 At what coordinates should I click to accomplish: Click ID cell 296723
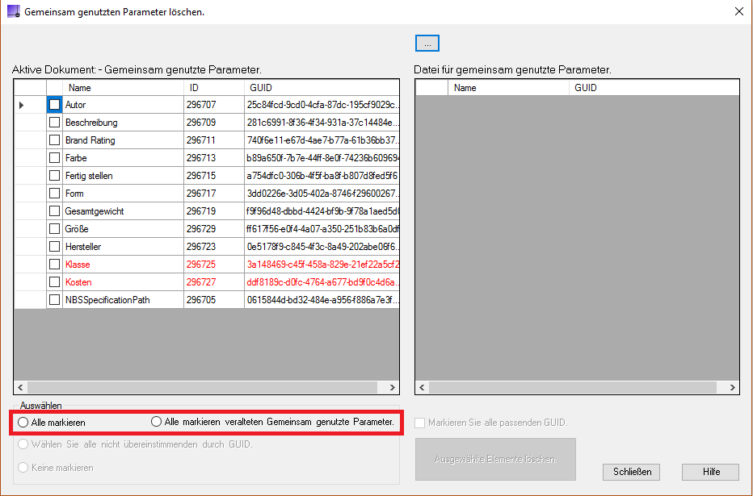[214, 246]
